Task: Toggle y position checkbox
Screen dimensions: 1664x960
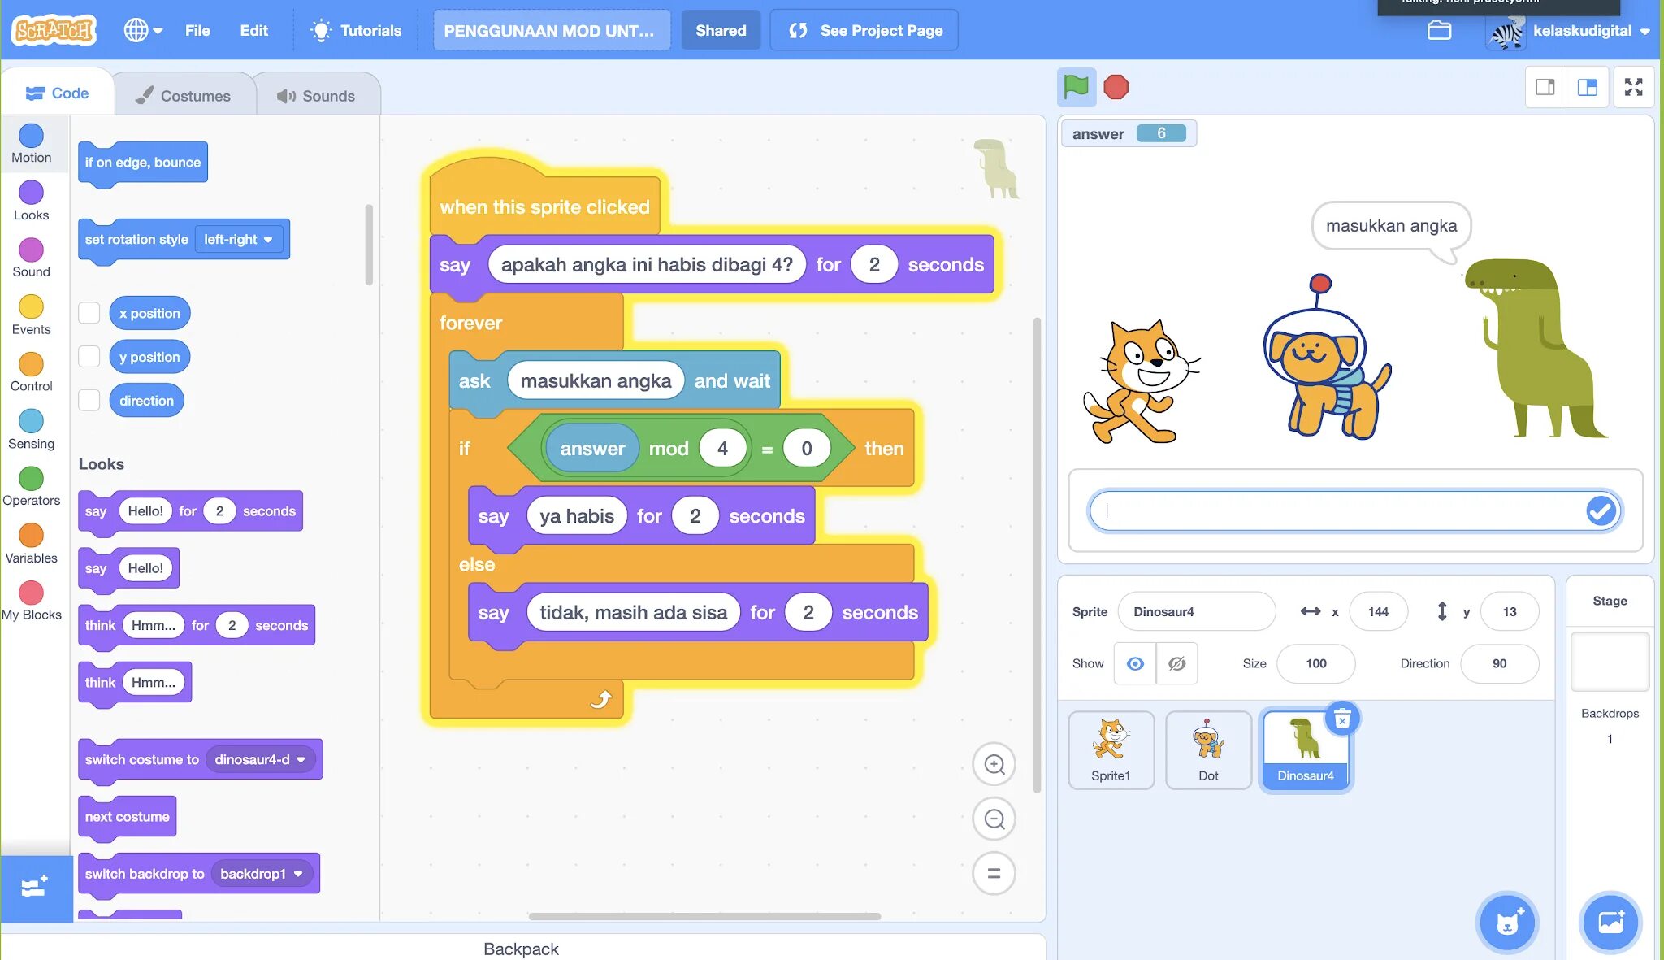Action: [90, 357]
